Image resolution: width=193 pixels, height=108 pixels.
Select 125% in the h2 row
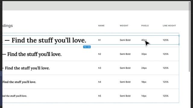click(x=166, y=54)
